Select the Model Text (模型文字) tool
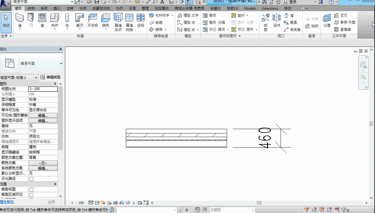Image resolution: width=375 pixels, height=213 pixels. tap(188, 15)
